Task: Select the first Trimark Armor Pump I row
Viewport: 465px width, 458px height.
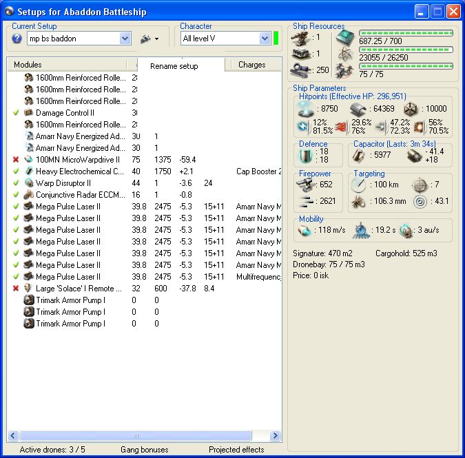Action: (144, 300)
